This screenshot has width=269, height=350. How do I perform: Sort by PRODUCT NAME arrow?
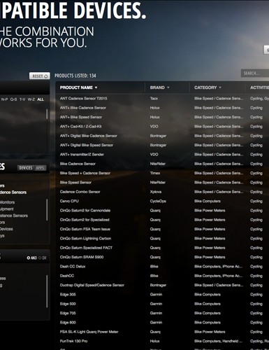[96, 87]
